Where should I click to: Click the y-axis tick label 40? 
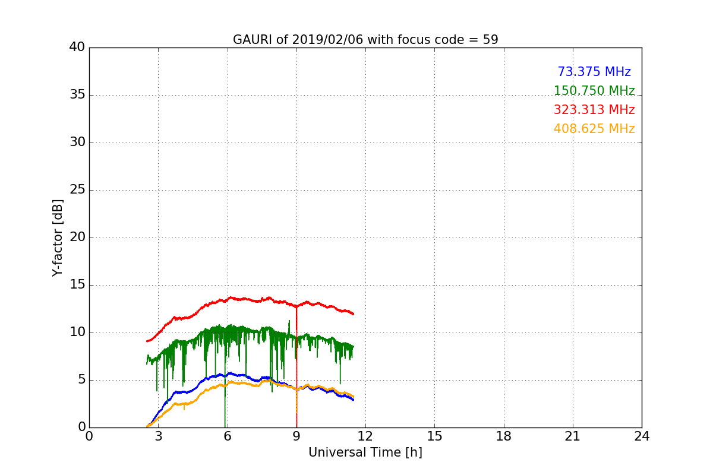tap(77, 47)
